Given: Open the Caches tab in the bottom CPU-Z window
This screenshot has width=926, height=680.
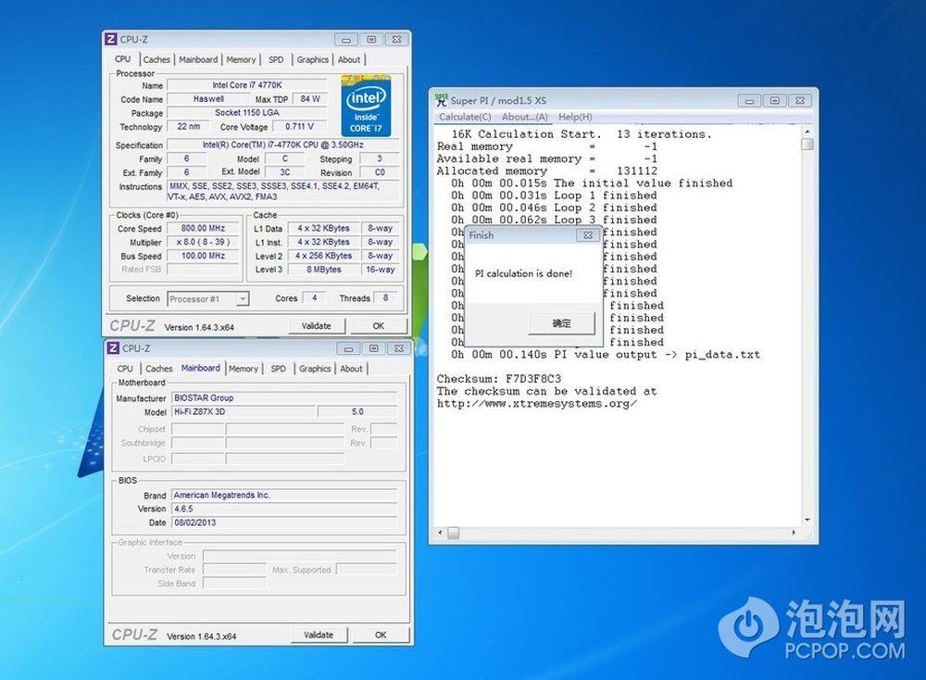Looking at the screenshot, I should (159, 369).
